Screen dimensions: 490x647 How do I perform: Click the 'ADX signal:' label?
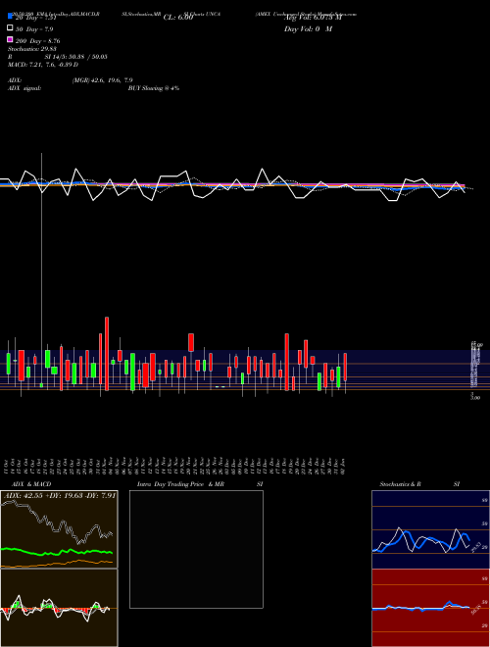pos(24,88)
